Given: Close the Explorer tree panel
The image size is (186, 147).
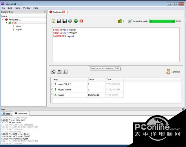Looking at the screenshot, I should (45, 12).
